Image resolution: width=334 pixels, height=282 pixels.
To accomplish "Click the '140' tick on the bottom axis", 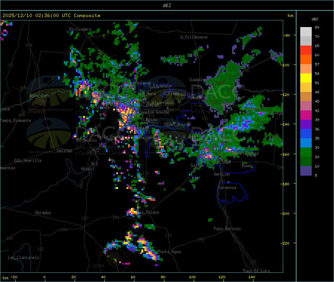I will point(252,277).
